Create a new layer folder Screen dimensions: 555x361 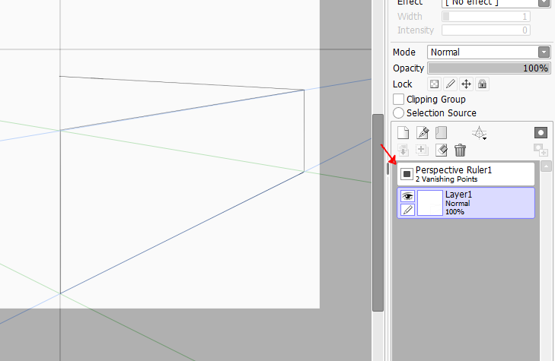pos(441,133)
